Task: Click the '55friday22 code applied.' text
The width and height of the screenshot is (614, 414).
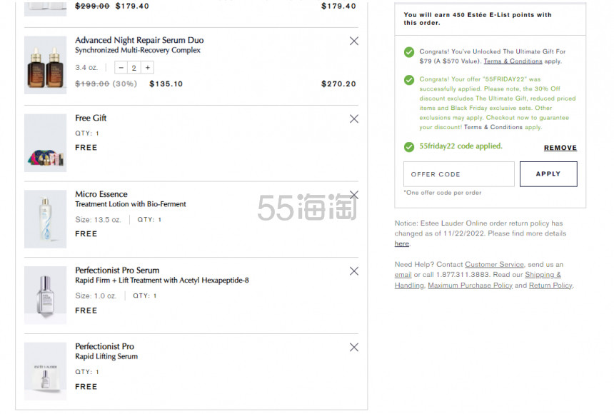Action: 461,146
